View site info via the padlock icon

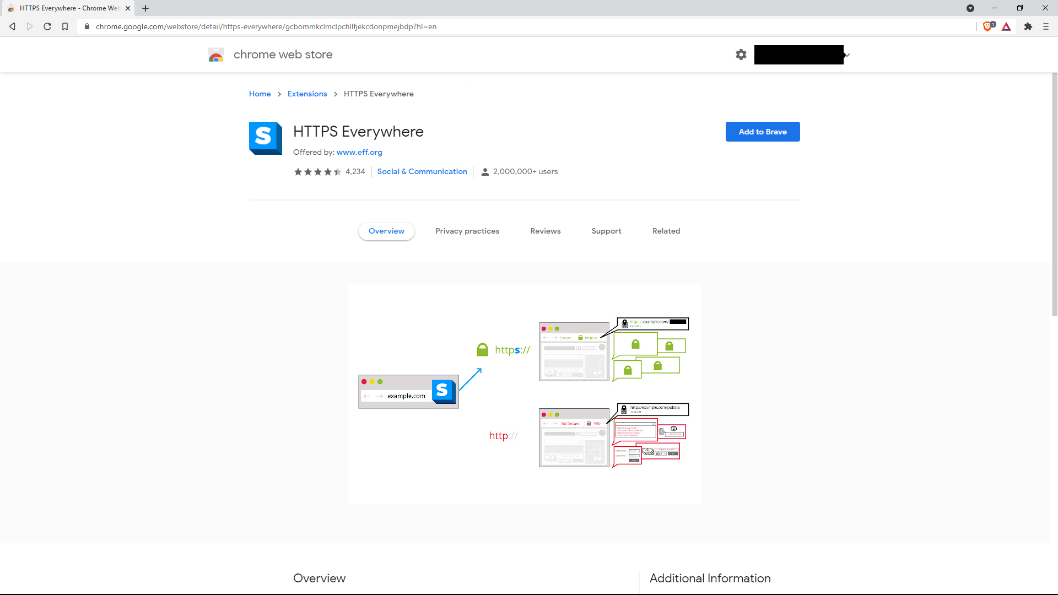pyautogui.click(x=87, y=26)
